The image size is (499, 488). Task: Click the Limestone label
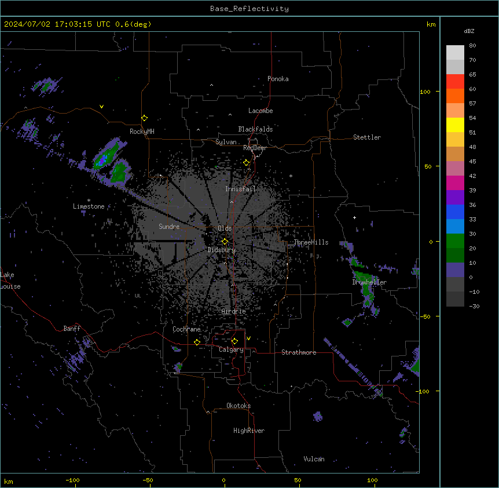[x=89, y=206]
